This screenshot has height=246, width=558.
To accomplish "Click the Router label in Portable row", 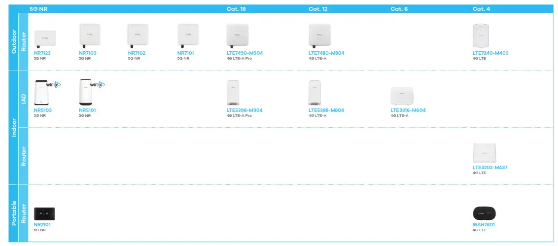I will (x=24, y=213).
